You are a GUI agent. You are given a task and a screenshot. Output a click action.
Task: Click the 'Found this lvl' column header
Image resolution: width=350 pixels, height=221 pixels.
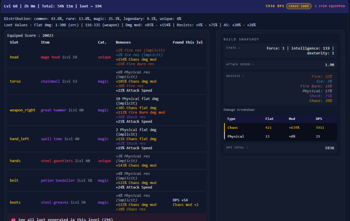tap(188, 42)
